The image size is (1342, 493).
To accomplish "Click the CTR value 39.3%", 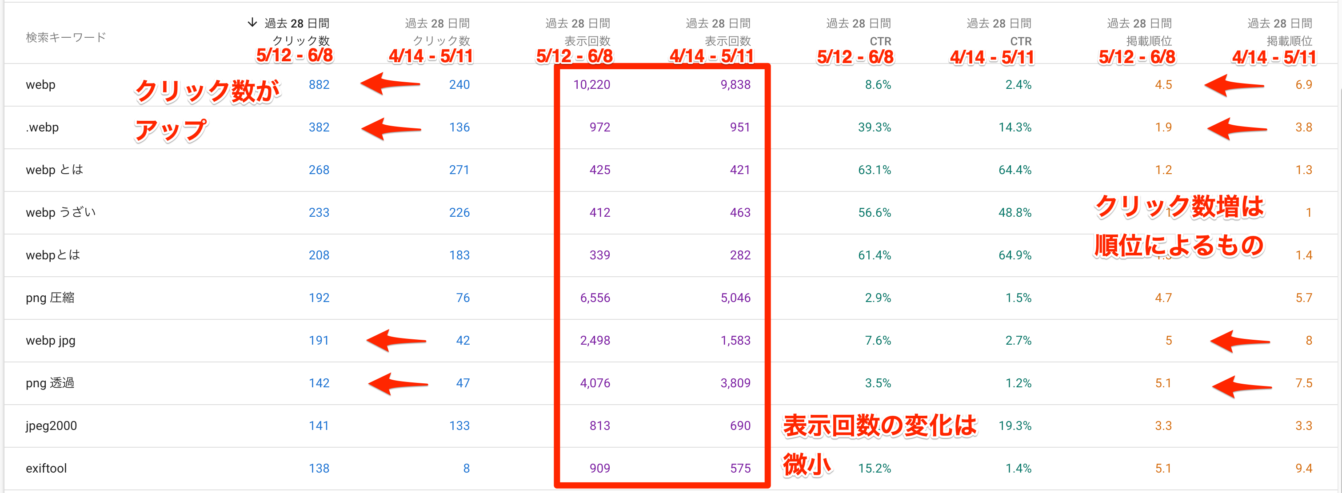I will point(874,127).
